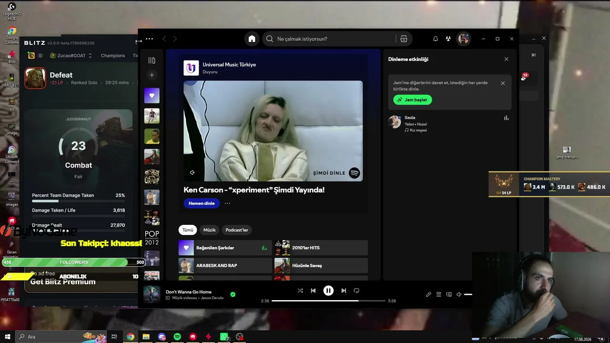Image resolution: width=610 pixels, height=343 pixels.
Task: Open the Hüzünlü Savaş playlist tile
Action: point(321,265)
